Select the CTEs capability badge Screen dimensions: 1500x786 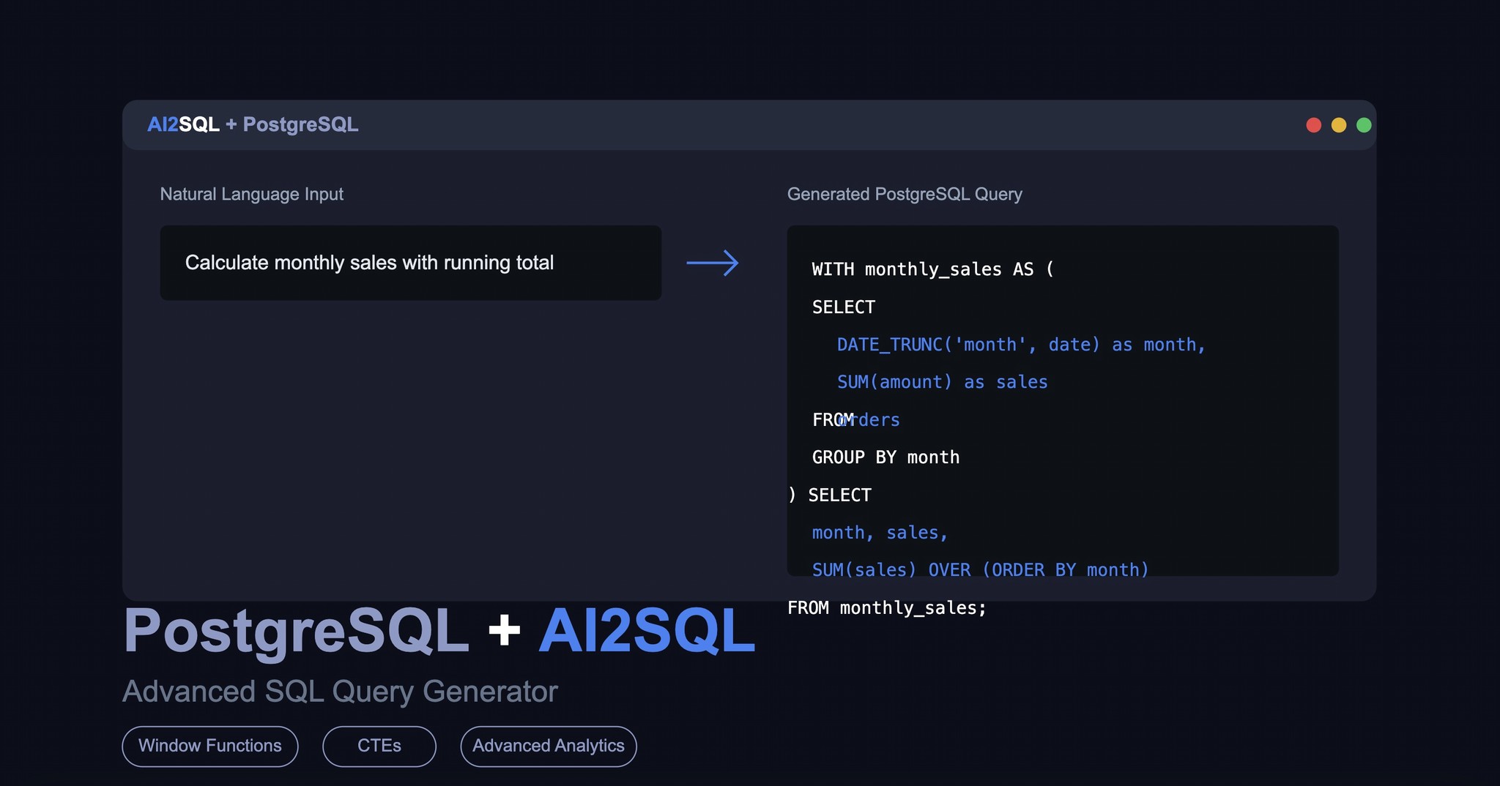[x=379, y=746]
